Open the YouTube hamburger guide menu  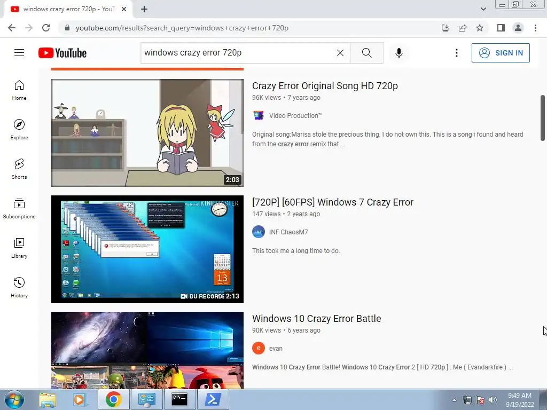[19, 53]
